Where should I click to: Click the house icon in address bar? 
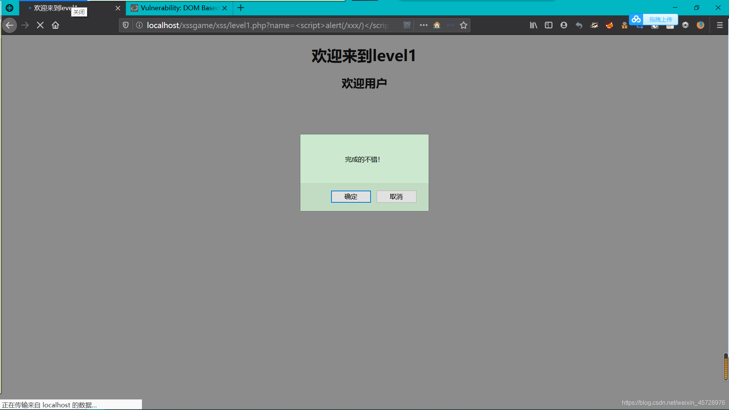pyautogui.click(x=437, y=25)
